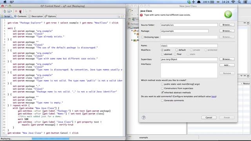Viewport: 251px width, 141px height.
Task: Open the Apple menu
Action: pyautogui.click(x=5, y=2)
